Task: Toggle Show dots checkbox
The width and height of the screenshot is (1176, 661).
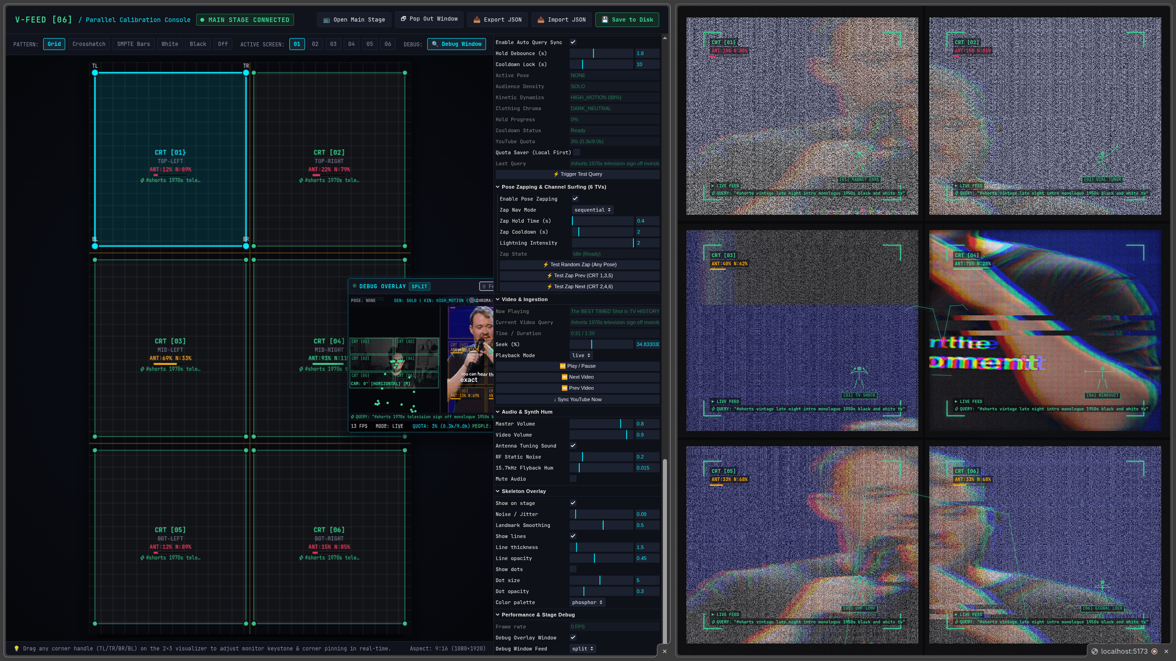Action: coord(573,569)
